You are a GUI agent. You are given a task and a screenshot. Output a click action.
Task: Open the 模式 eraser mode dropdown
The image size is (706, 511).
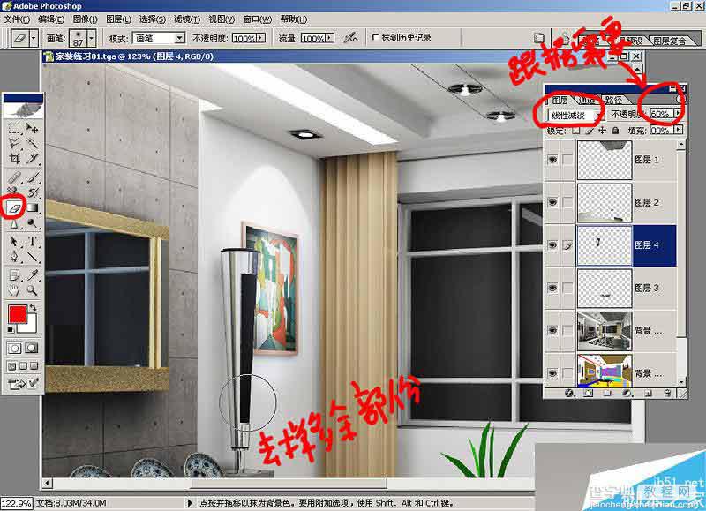point(180,38)
